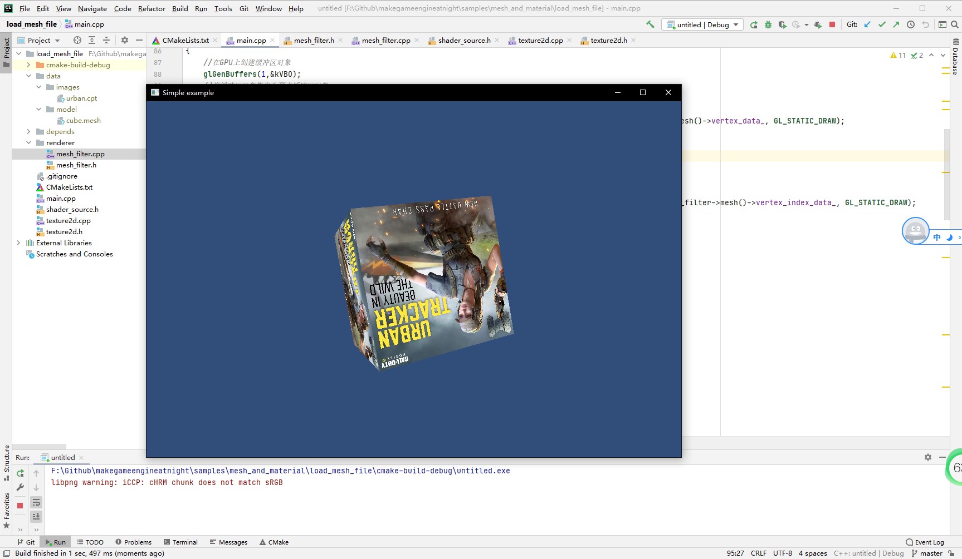Open the run anything window icon

[x=943, y=24]
